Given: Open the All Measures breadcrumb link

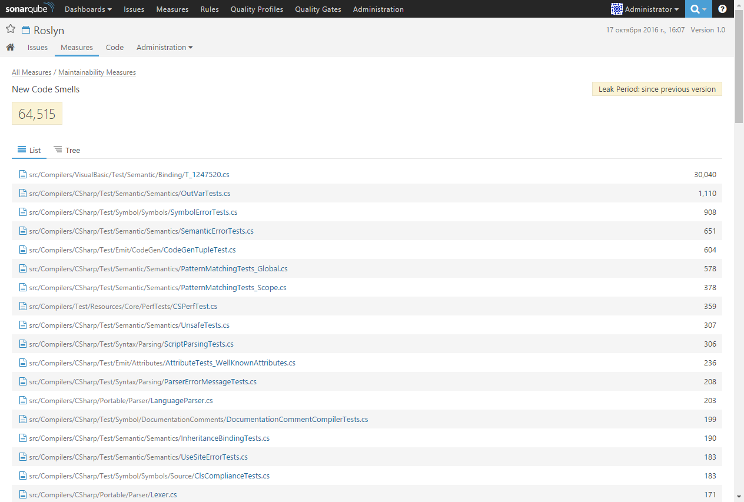Looking at the screenshot, I should click(31, 72).
